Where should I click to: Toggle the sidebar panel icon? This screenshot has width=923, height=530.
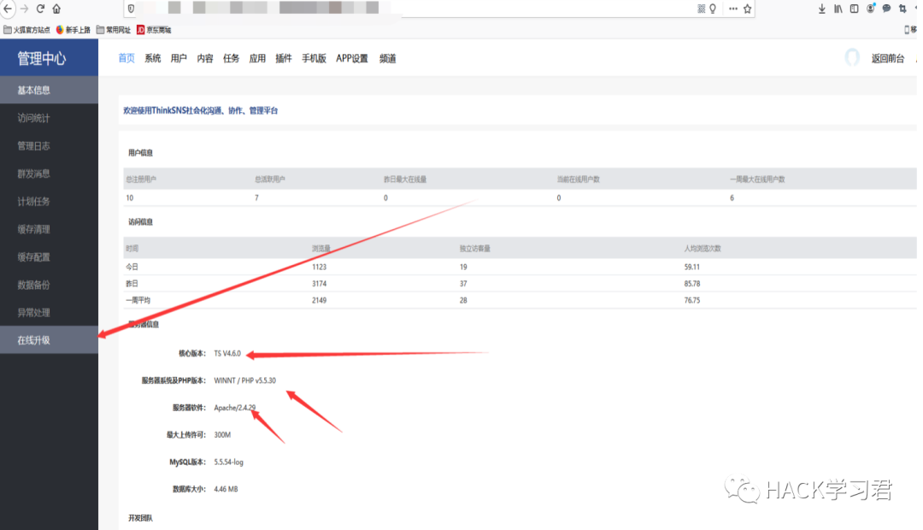854,9
